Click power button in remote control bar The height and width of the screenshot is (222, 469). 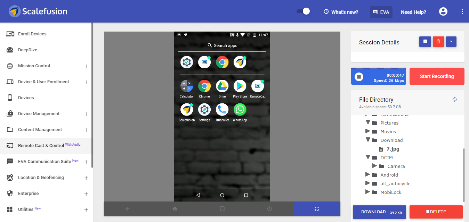coord(269,209)
